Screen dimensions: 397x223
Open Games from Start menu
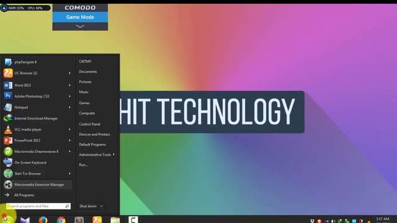pyautogui.click(x=84, y=103)
